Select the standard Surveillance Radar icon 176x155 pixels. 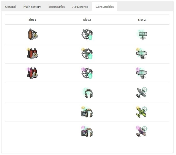pyautogui.click(x=142, y=34)
